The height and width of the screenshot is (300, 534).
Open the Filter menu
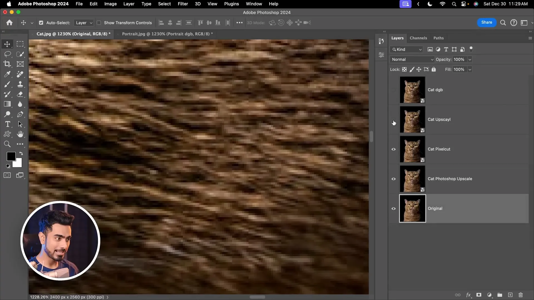pos(183,4)
